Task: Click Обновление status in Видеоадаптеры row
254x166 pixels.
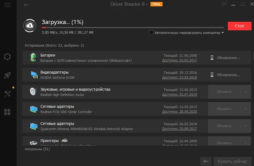Action: tap(228, 75)
